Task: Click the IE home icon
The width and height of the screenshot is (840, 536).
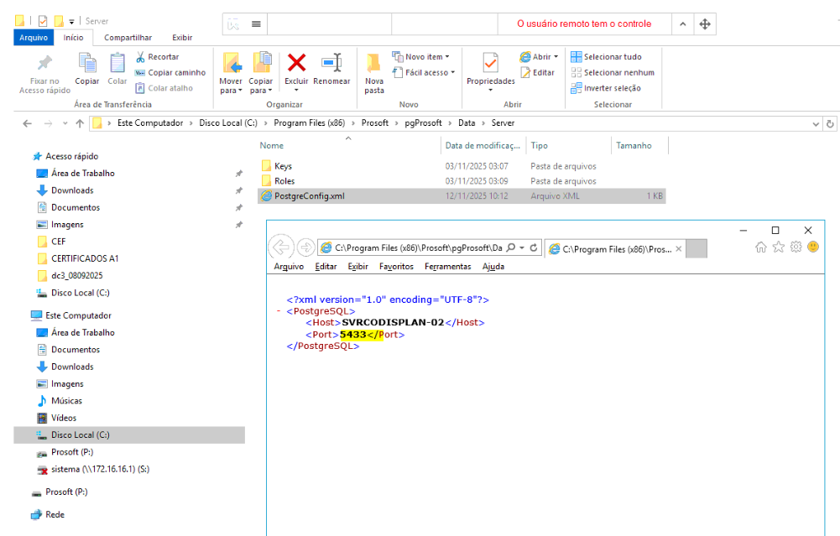Action: (761, 247)
